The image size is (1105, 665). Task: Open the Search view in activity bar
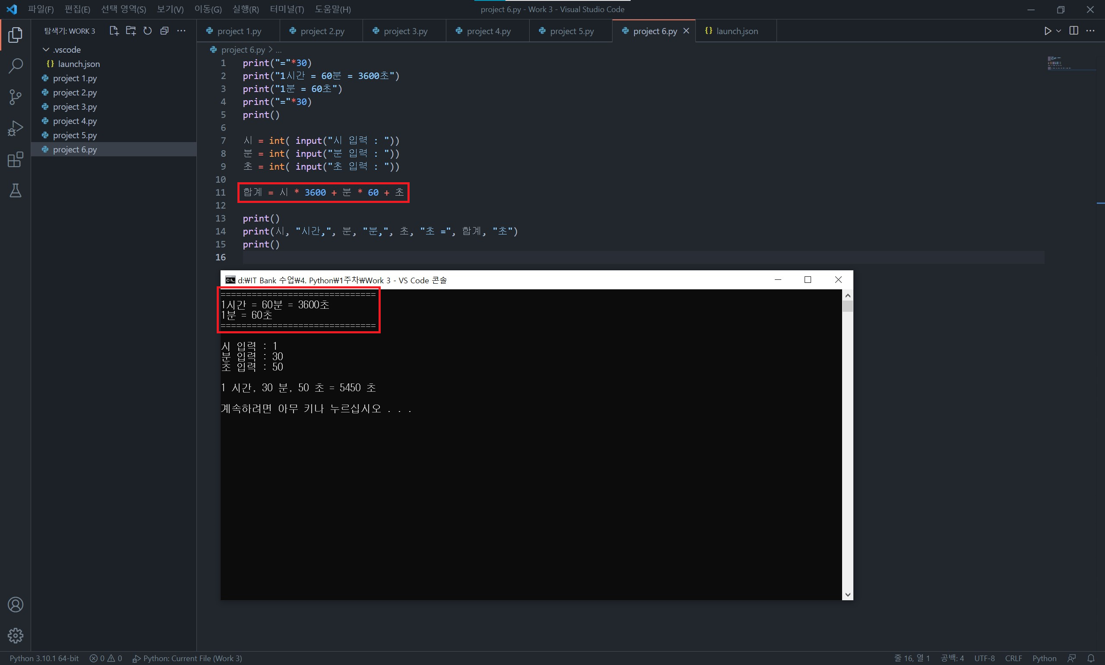[x=15, y=66]
